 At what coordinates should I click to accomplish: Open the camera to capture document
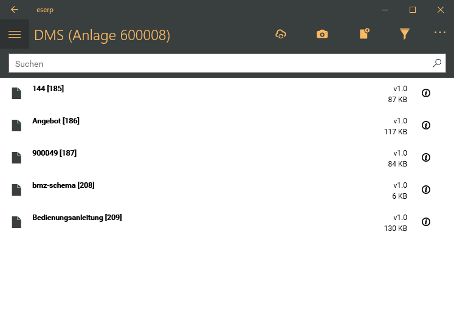[x=322, y=35]
